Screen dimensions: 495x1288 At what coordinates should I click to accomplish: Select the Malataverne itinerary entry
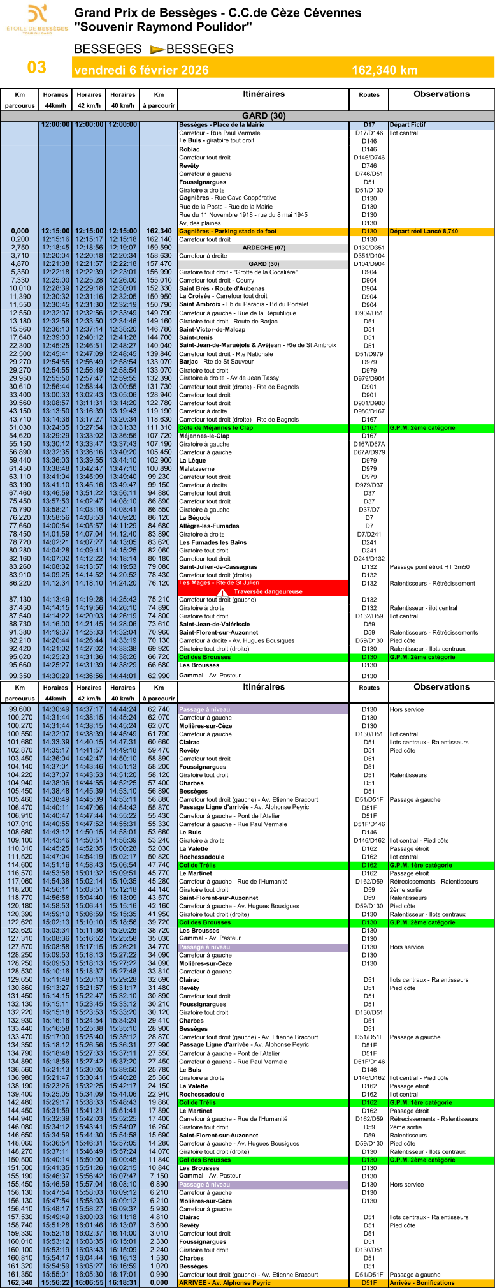click(x=196, y=469)
